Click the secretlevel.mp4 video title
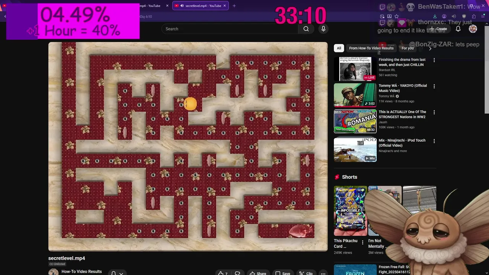 pos(66,258)
